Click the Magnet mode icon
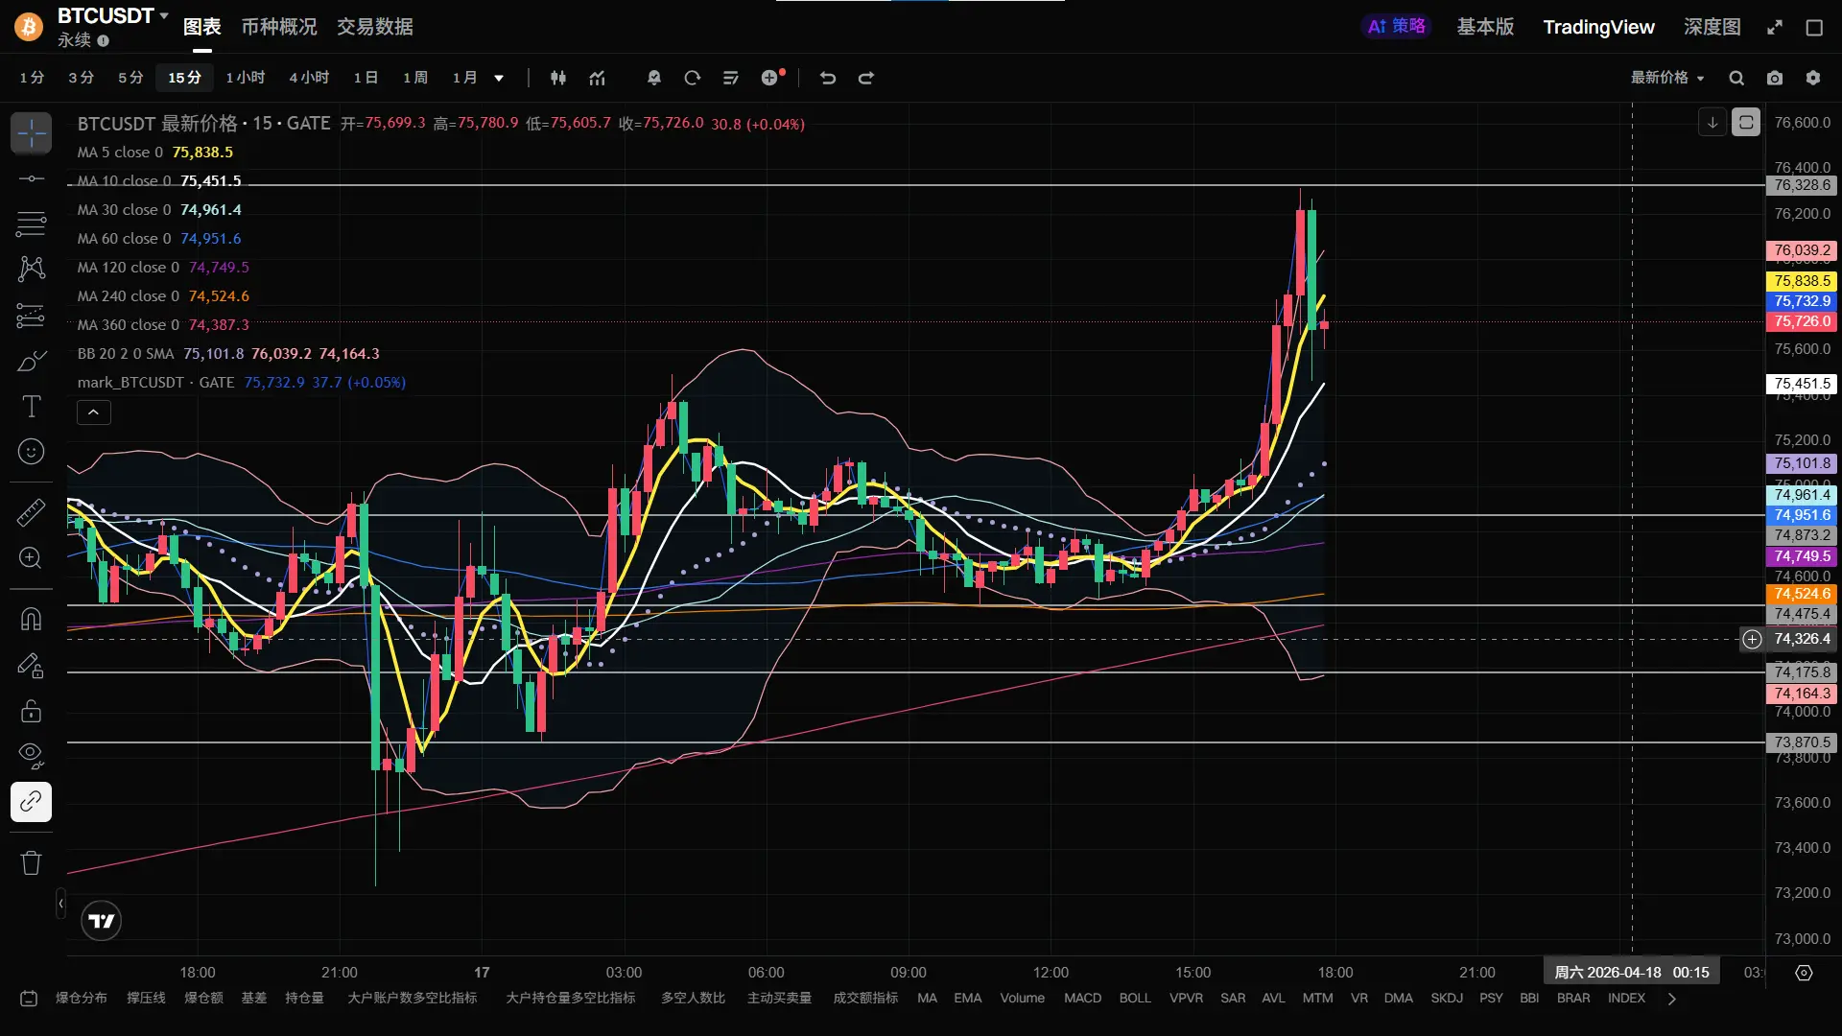1842x1036 pixels. 31,619
